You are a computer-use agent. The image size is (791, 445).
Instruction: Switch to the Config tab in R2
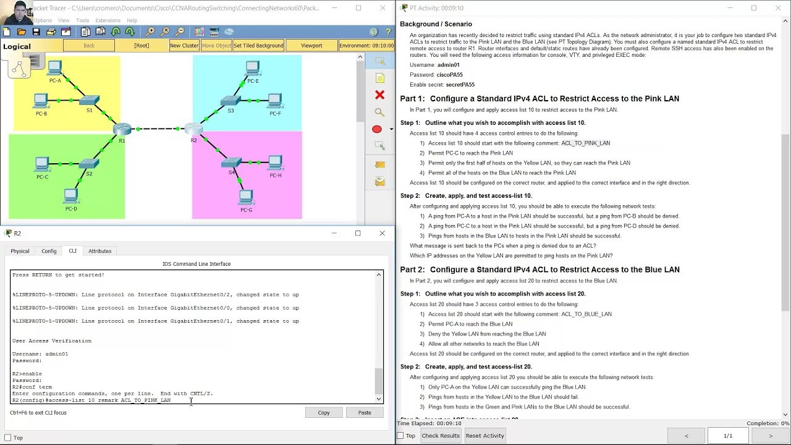[x=49, y=251]
